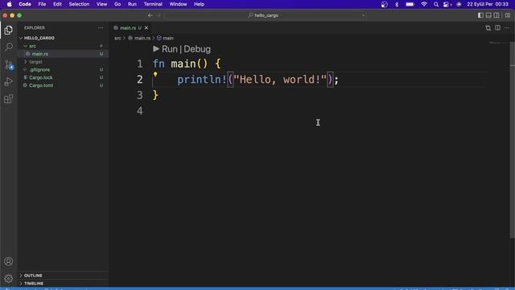The width and height of the screenshot is (515, 290).
Task: Close the main.rs editor tab
Action: [146, 28]
